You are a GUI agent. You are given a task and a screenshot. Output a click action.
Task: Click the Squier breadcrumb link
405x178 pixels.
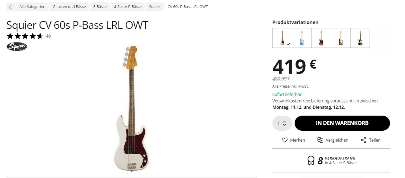click(155, 7)
